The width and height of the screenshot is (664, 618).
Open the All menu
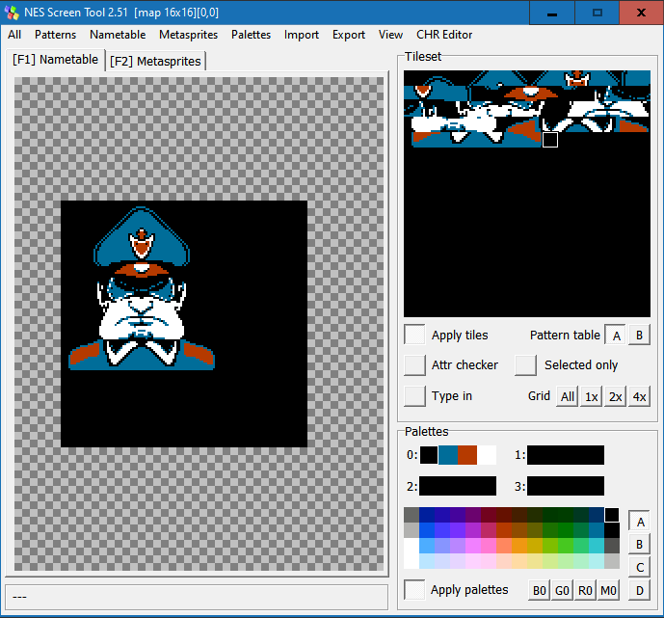click(x=14, y=35)
